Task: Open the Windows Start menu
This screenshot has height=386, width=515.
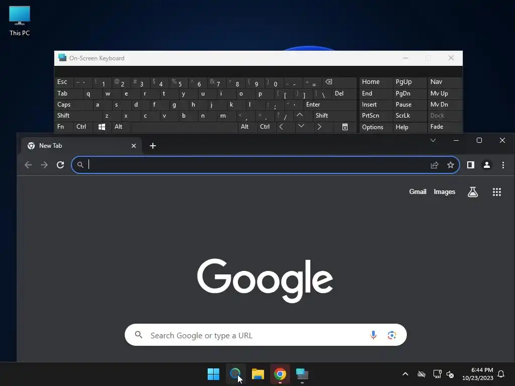Action: pyautogui.click(x=213, y=374)
